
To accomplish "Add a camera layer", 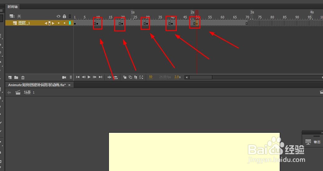I will [64, 77].
